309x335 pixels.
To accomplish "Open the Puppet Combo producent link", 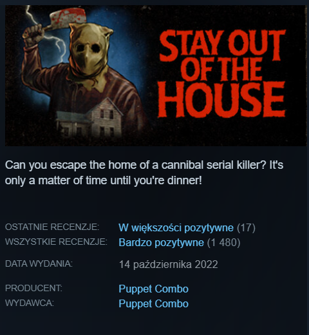I will tap(153, 289).
